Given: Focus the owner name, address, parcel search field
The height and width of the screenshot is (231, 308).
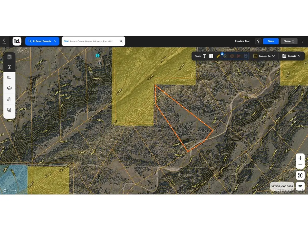Looking at the screenshot, I should 93,41.
